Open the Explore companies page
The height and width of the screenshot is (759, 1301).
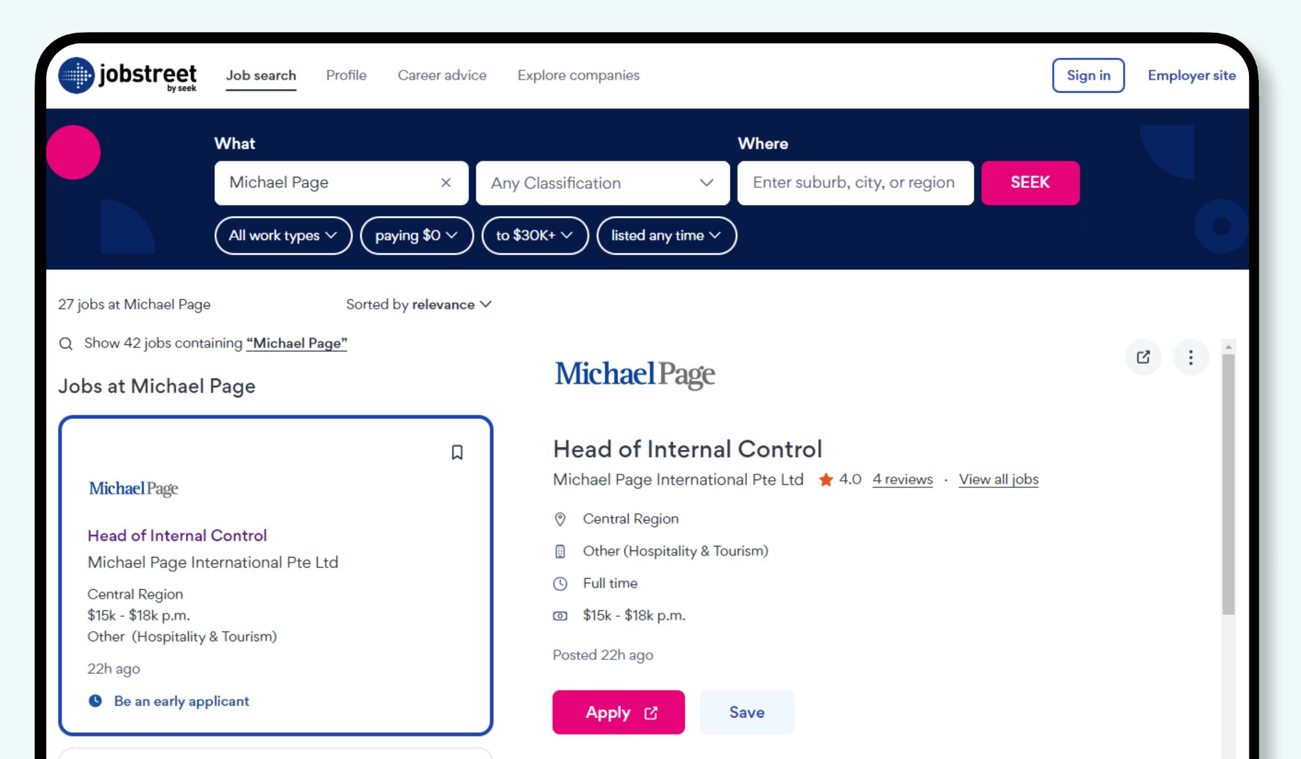click(578, 75)
